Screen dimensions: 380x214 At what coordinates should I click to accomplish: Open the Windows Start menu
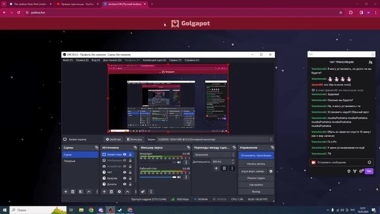tap(5, 210)
